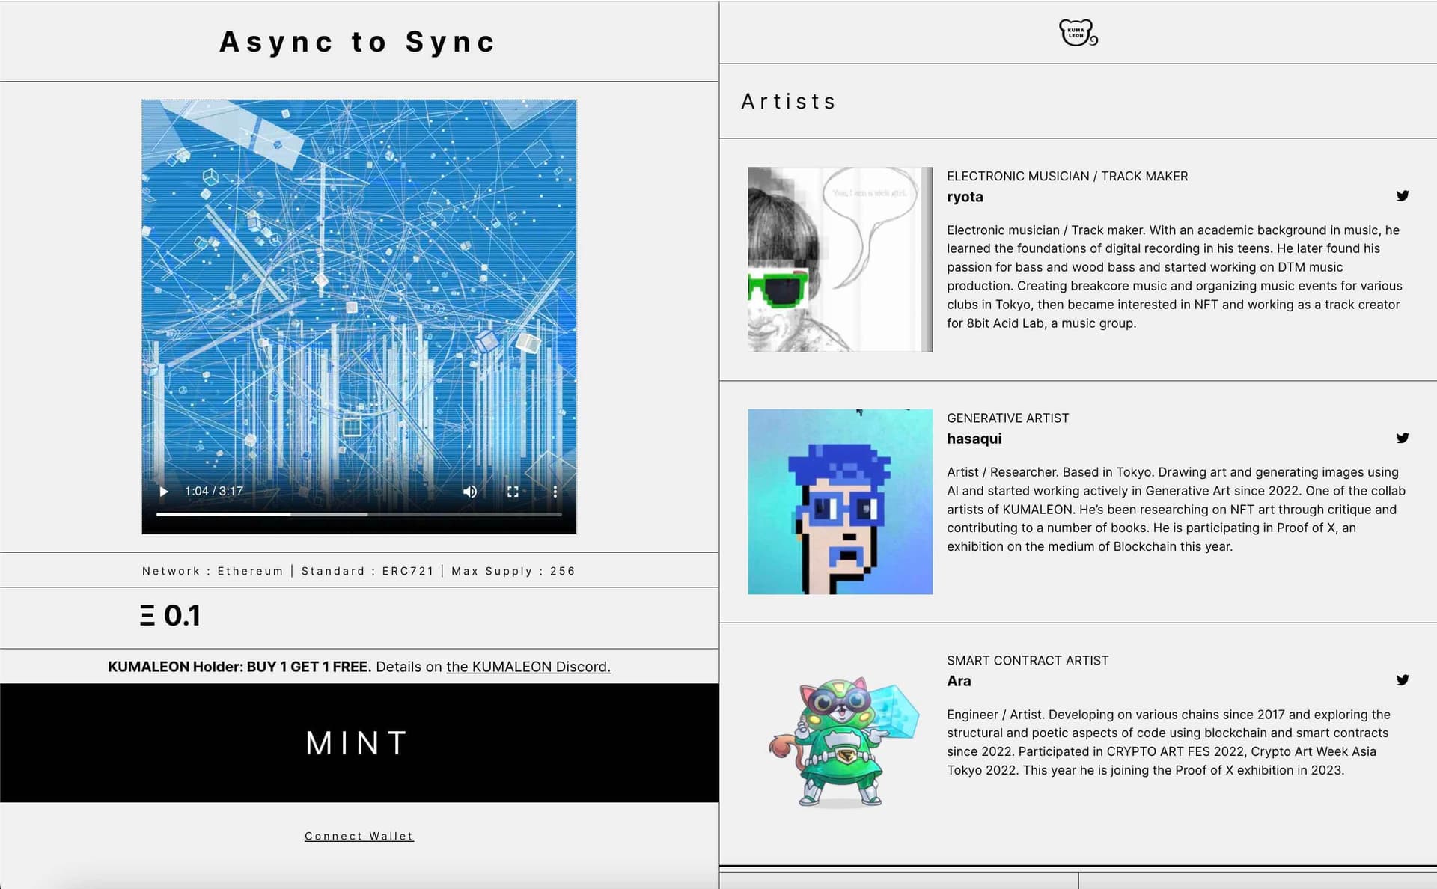Click the Artists section heading
Image resolution: width=1437 pixels, height=889 pixels.
tap(789, 101)
